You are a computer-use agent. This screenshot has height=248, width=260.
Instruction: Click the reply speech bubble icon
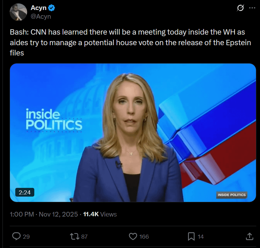tap(17, 236)
